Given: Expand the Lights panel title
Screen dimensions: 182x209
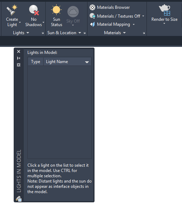Looking at the screenshot, I should pyautogui.click(x=21, y=33).
